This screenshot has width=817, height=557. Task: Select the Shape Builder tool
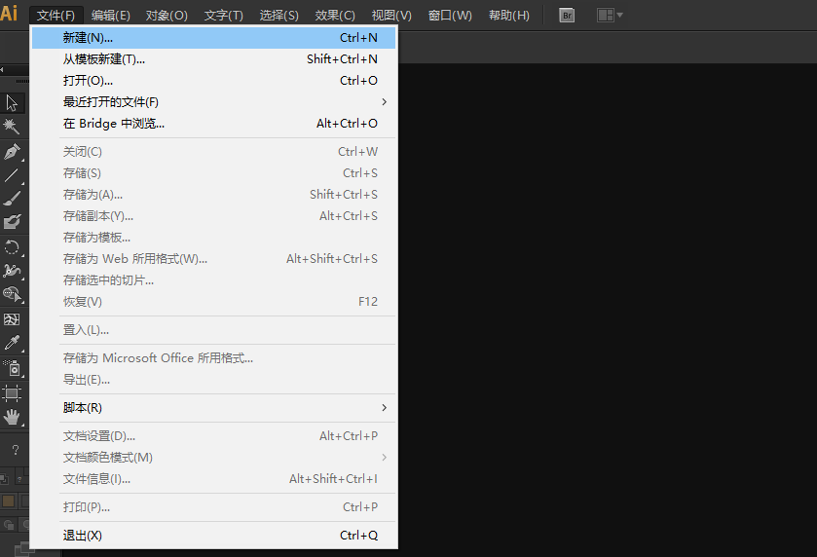(12, 294)
